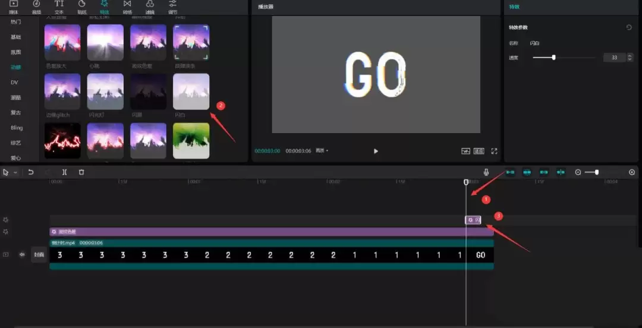Click the split clip tool icon

pos(64,172)
